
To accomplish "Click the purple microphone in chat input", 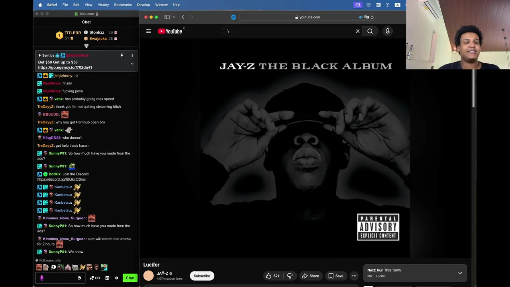I will 41,278.
